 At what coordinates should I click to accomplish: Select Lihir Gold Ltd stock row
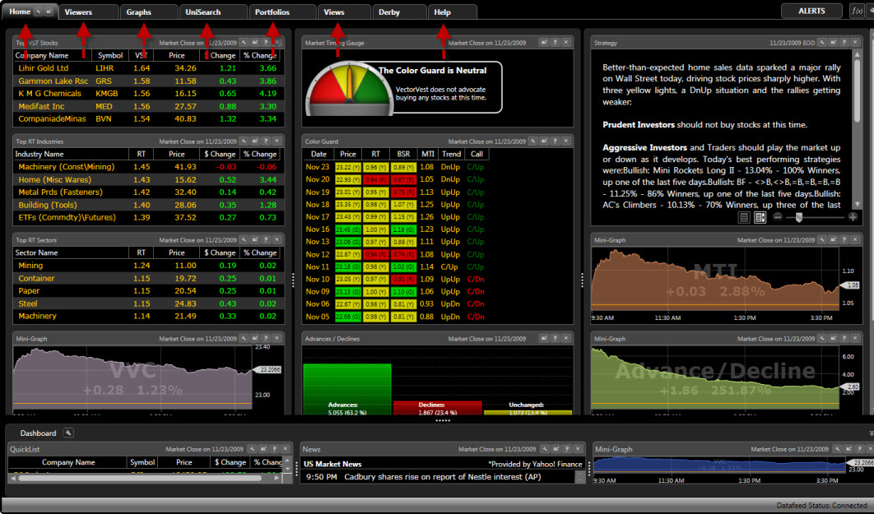pos(49,68)
